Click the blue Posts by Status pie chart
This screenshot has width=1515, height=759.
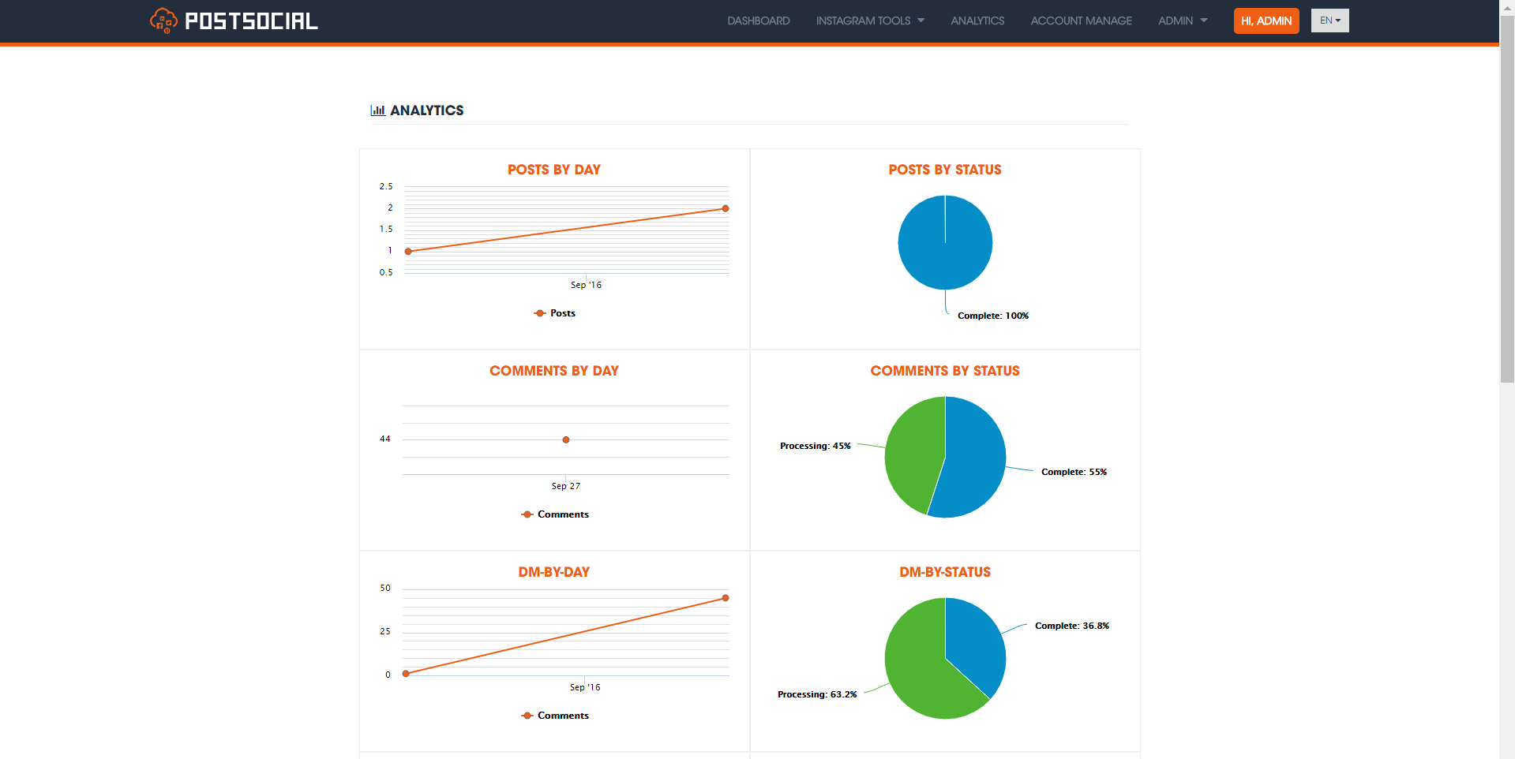(945, 242)
